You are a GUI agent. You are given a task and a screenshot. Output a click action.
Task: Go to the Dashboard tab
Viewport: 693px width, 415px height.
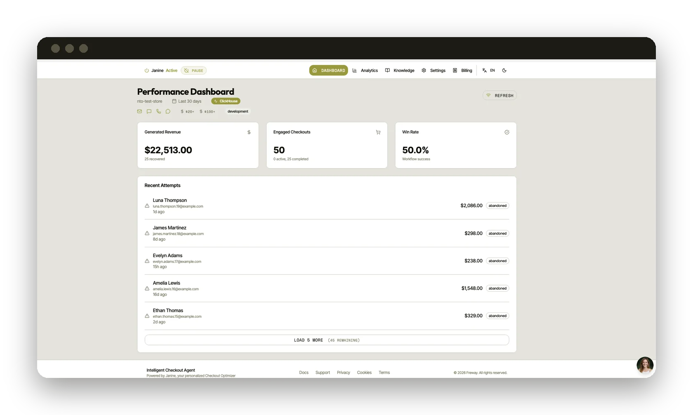[x=328, y=70]
